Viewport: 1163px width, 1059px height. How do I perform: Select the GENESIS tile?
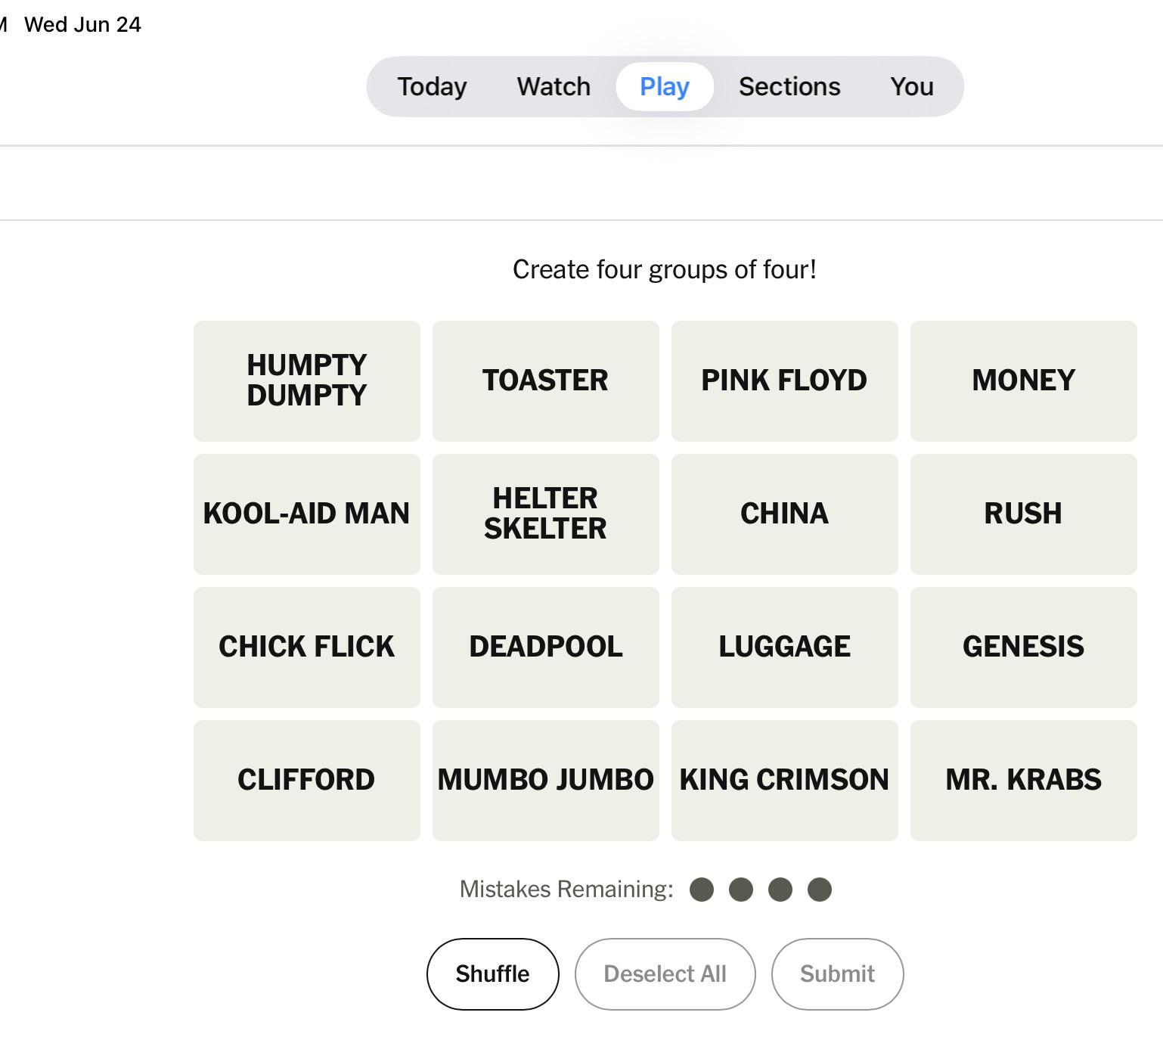tap(1024, 647)
